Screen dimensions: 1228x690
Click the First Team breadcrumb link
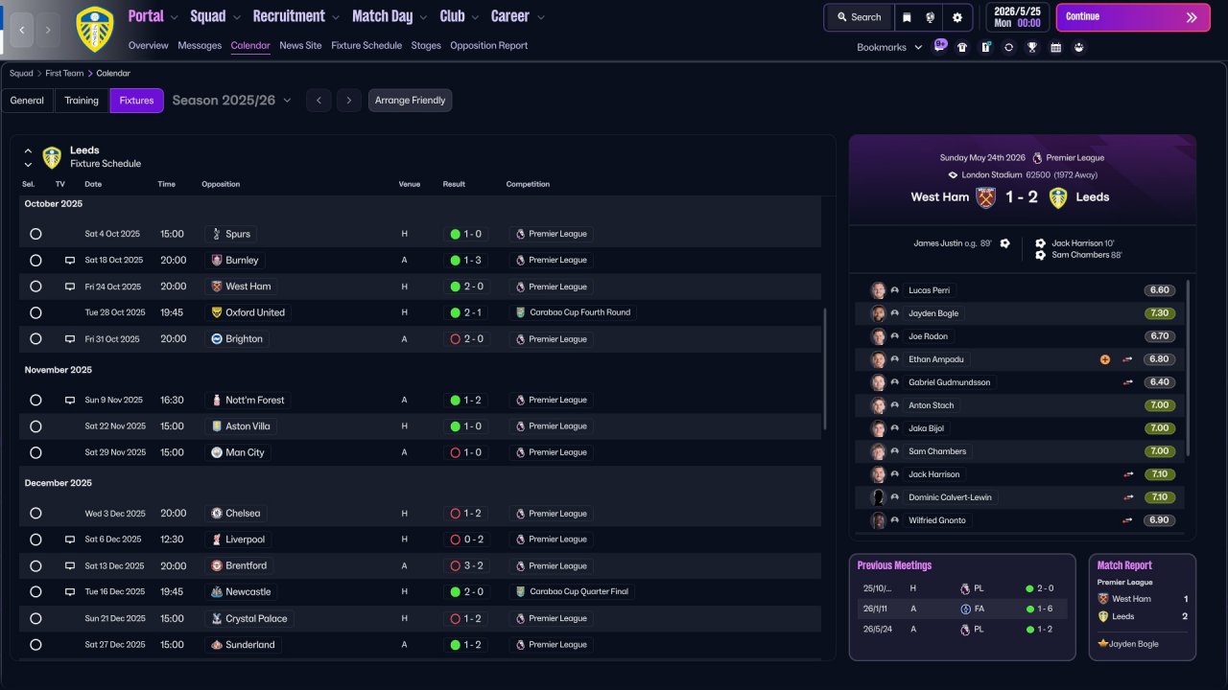(x=64, y=73)
